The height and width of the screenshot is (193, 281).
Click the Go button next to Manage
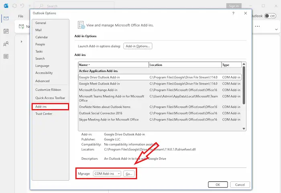(x=129, y=174)
